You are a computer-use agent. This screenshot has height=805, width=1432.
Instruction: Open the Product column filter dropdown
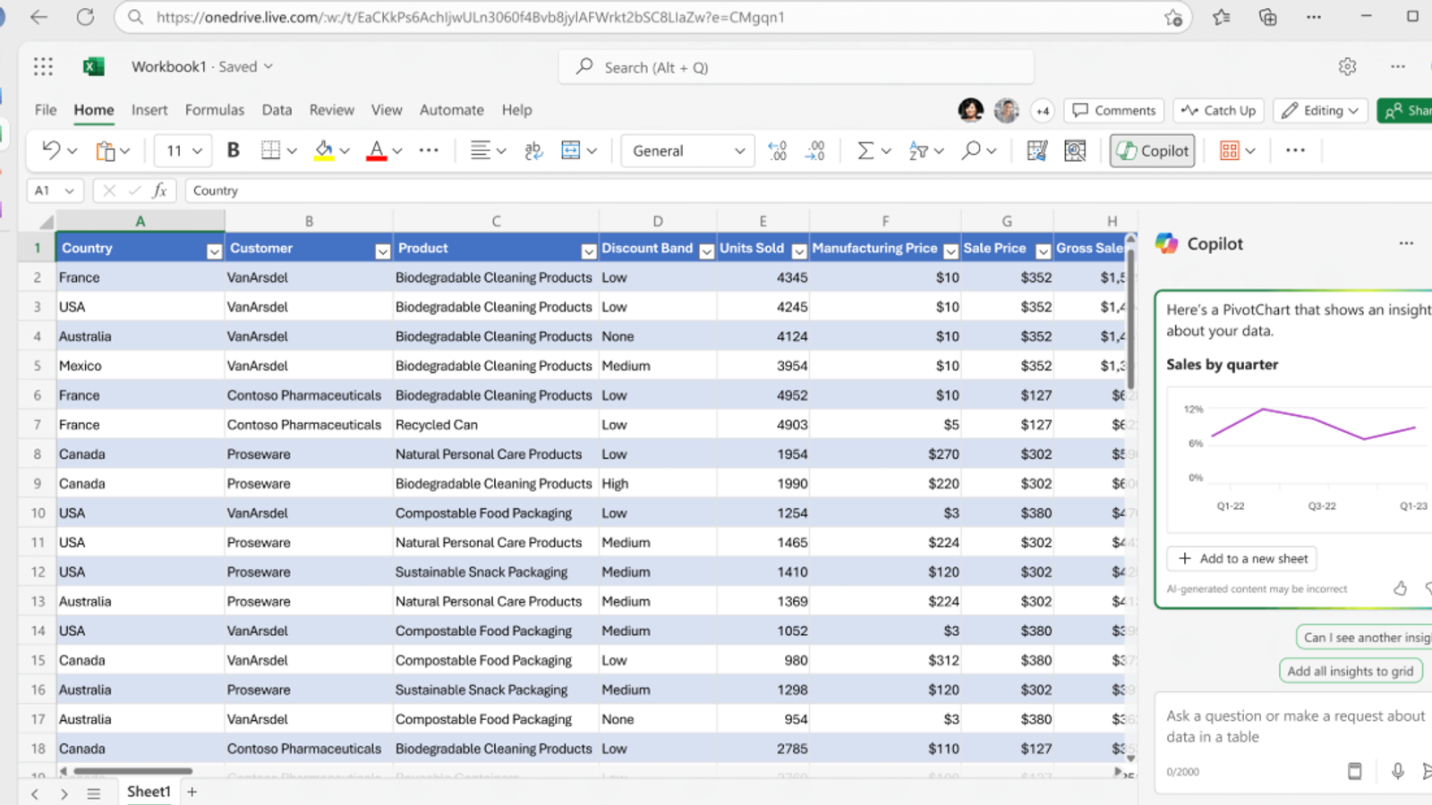(x=588, y=251)
